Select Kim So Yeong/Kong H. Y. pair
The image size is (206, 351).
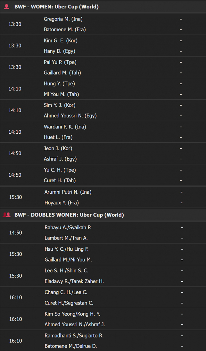click(x=72, y=314)
